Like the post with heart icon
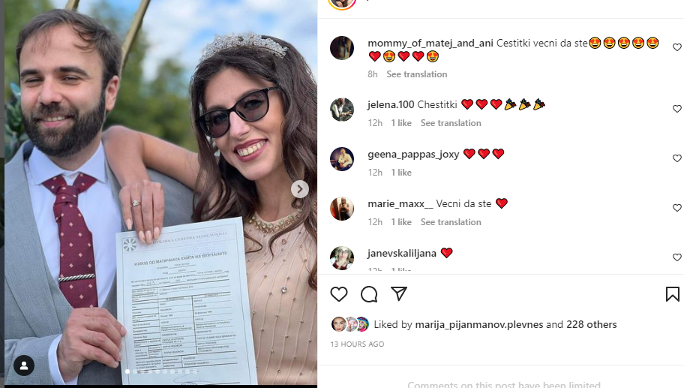684x388 pixels. 339,294
